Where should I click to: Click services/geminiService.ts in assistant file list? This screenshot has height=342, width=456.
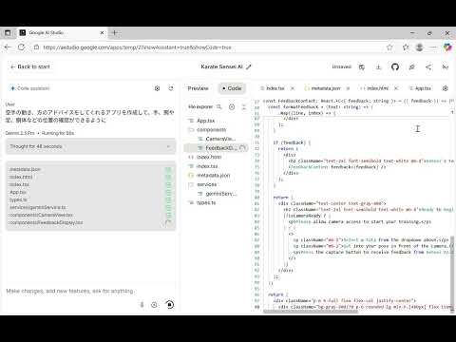[x=38, y=207]
